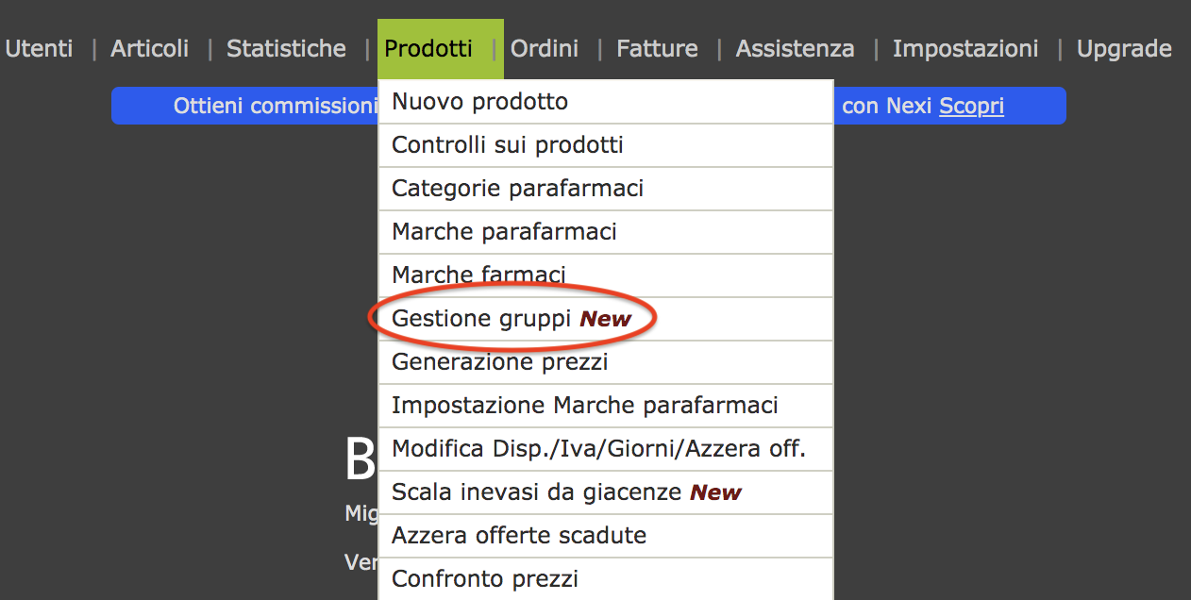Image resolution: width=1191 pixels, height=600 pixels.
Task: Click the Scopri link in banner
Action: (971, 107)
